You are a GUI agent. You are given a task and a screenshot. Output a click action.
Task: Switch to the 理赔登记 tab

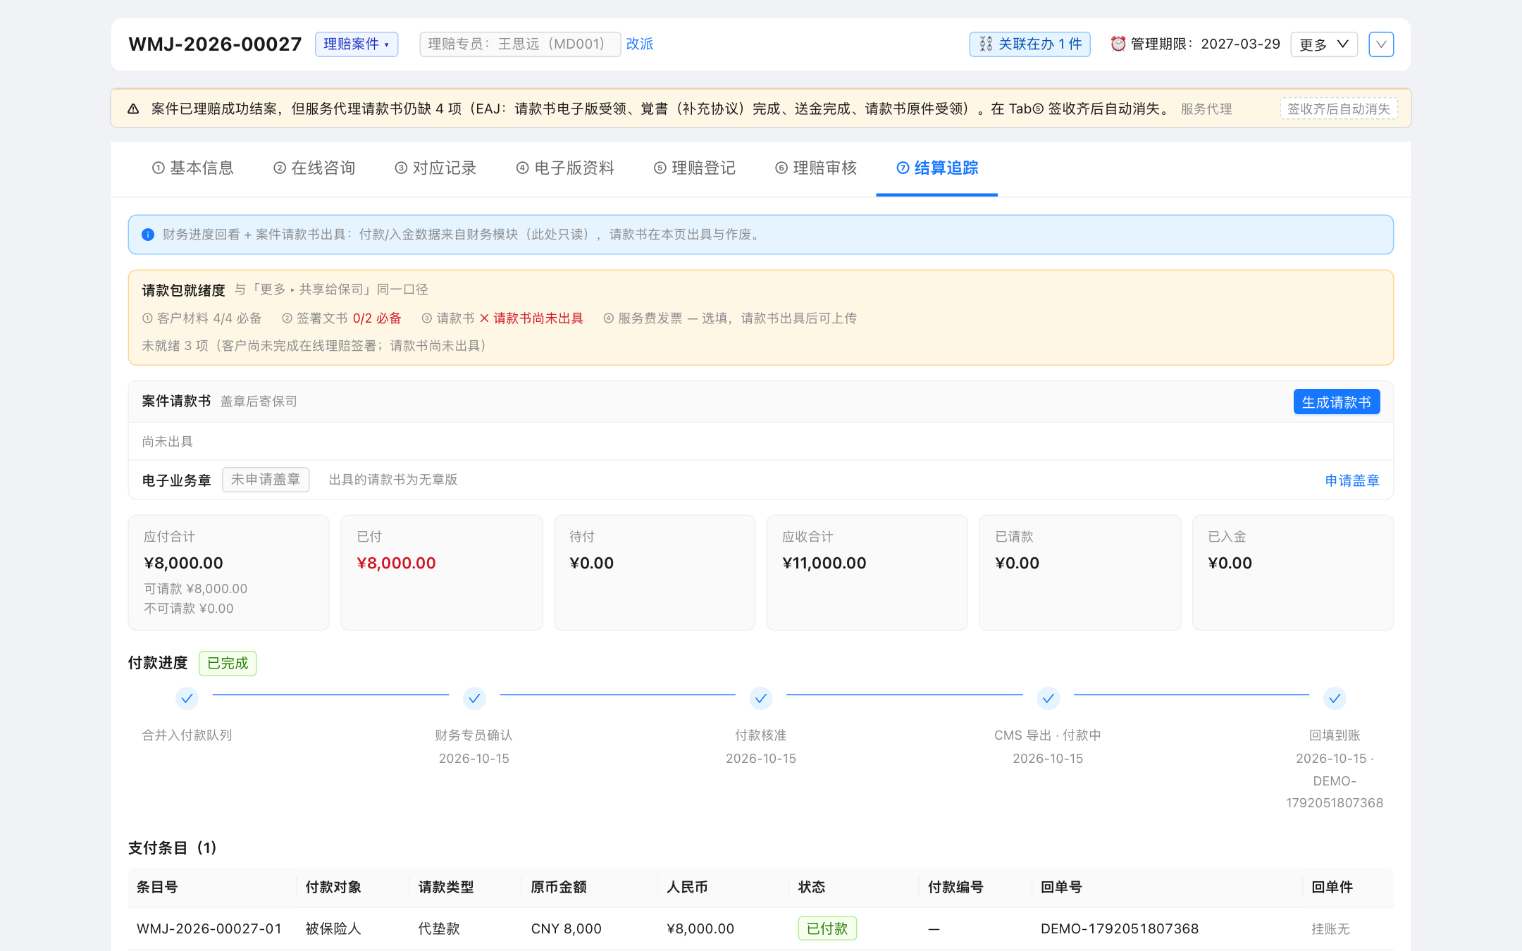point(695,168)
